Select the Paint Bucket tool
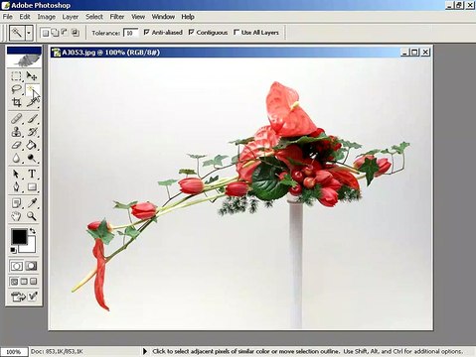This screenshot has width=476, height=357. (x=32, y=145)
